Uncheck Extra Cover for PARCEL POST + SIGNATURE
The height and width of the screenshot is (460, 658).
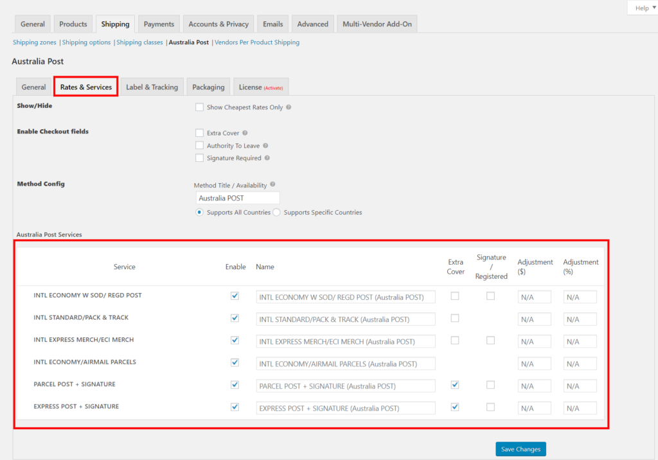[x=455, y=384]
